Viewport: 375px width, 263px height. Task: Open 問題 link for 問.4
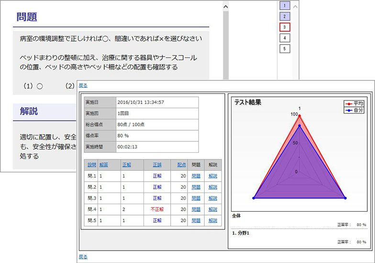click(196, 209)
